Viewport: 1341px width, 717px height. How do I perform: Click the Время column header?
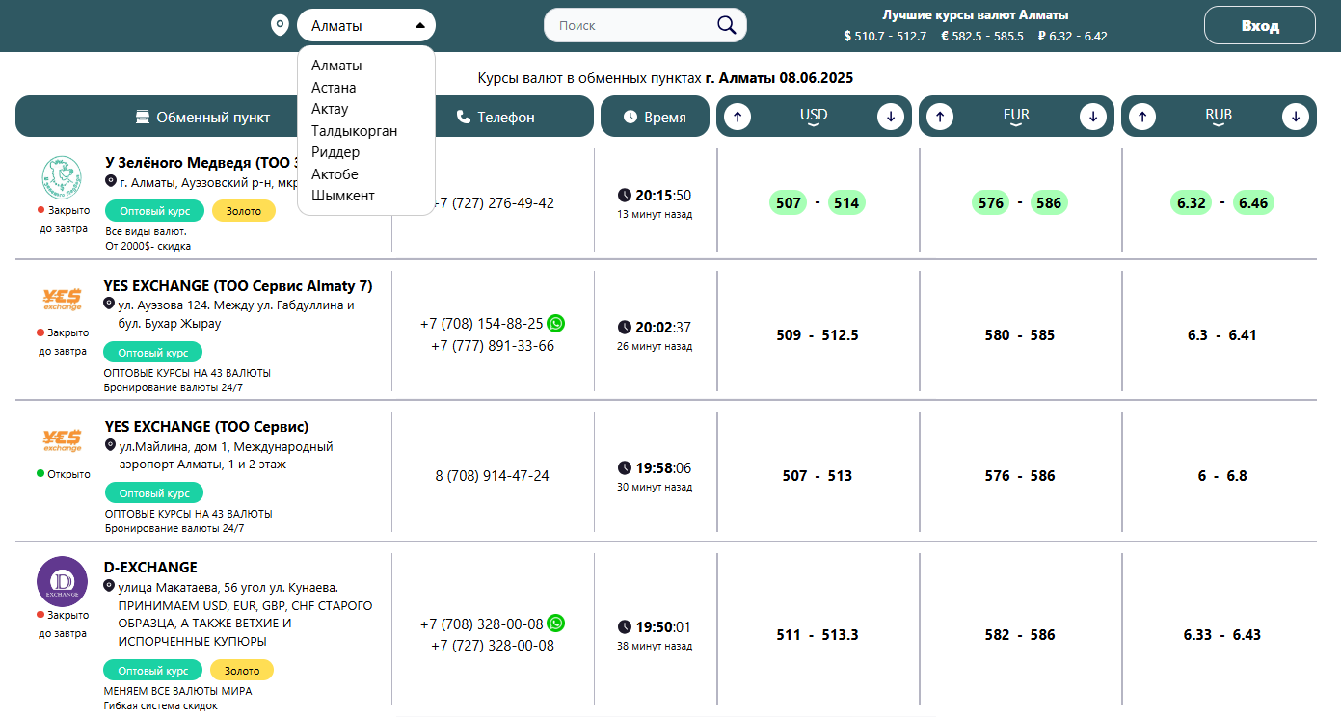pyautogui.click(x=655, y=117)
